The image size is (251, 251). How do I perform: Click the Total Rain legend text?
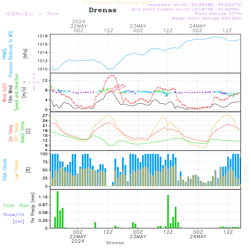[16, 206]
